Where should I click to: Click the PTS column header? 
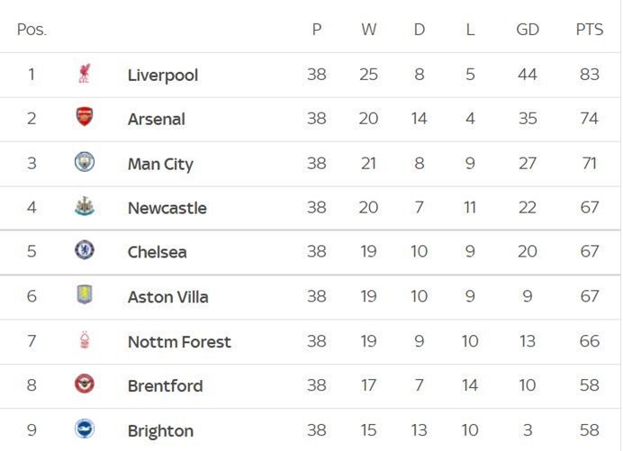(x=590, y=30)
